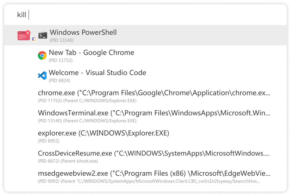
Task: Click the PID 11752 label under New Tab
Action: tap(61, 60)
